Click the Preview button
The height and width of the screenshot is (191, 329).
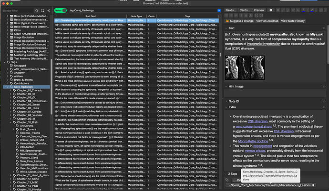tap(259, 10)
